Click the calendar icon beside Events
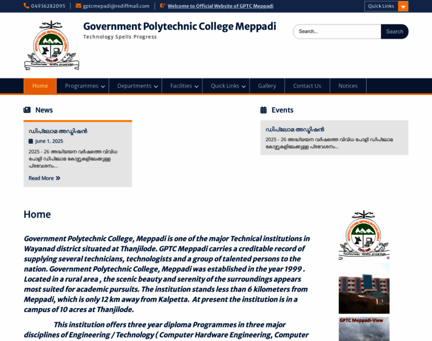432x341 pixels. 263,110
